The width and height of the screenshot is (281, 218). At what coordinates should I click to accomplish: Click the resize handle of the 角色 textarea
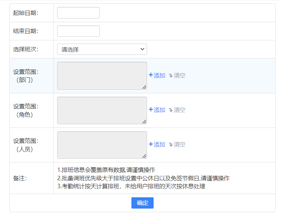coord(144,122)
